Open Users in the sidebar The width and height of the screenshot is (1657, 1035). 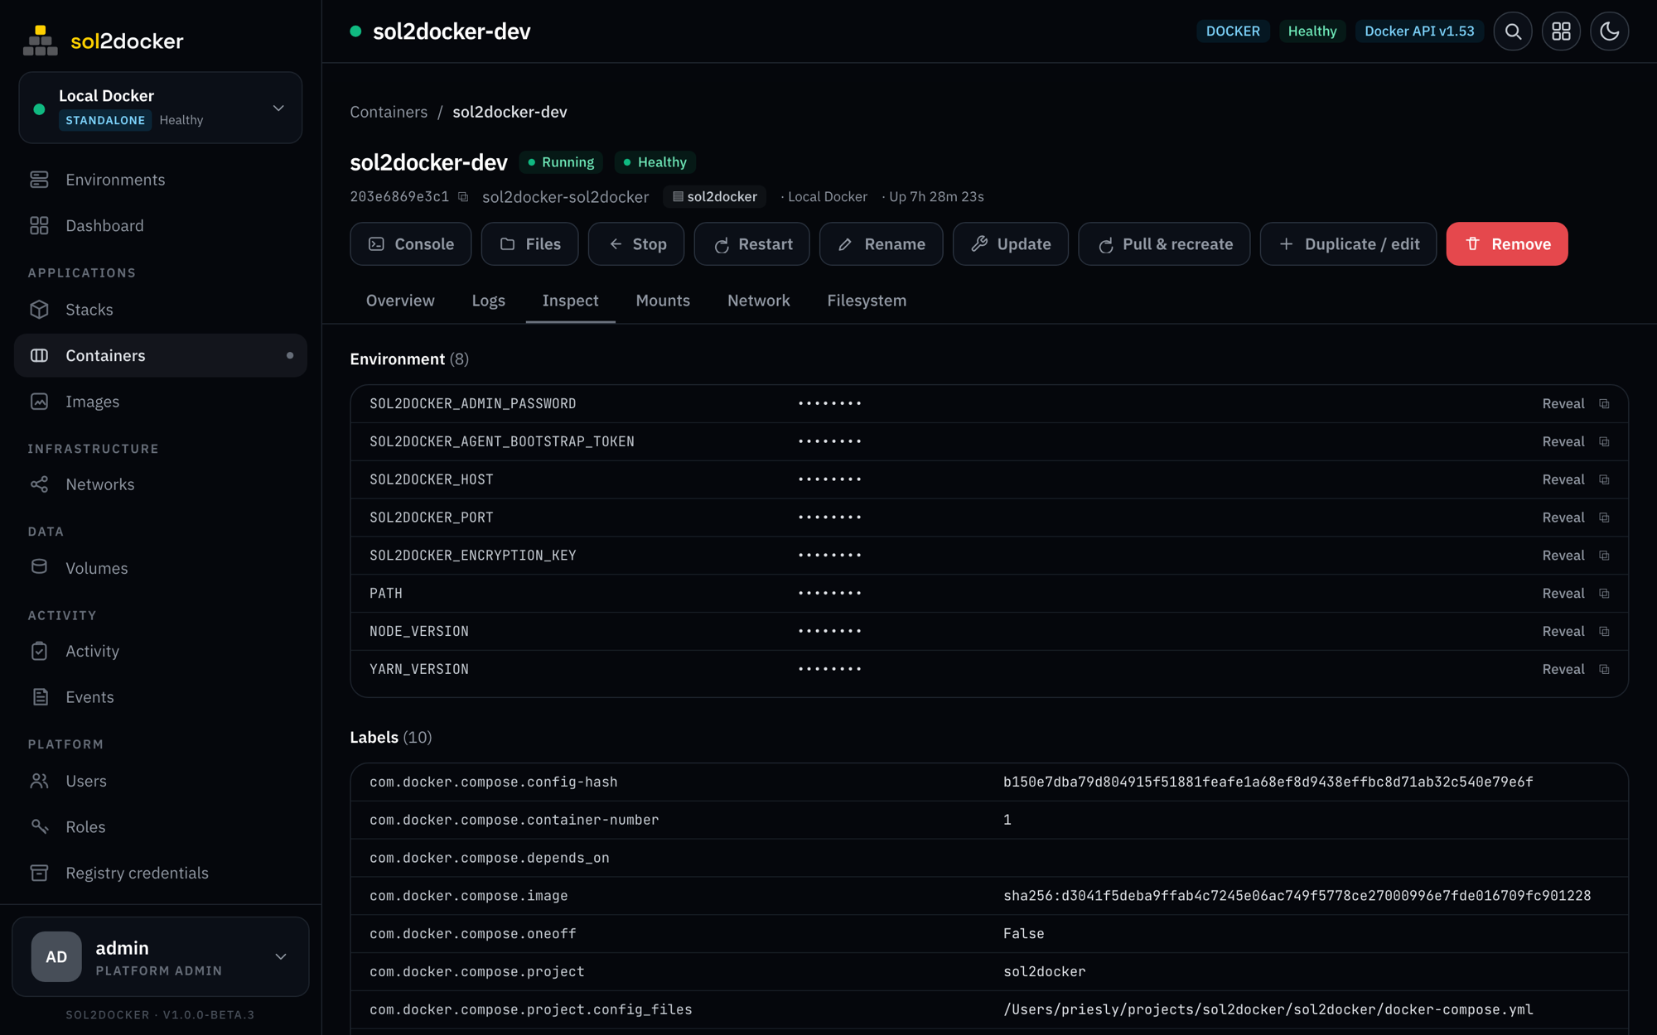(x=161, y=781)
